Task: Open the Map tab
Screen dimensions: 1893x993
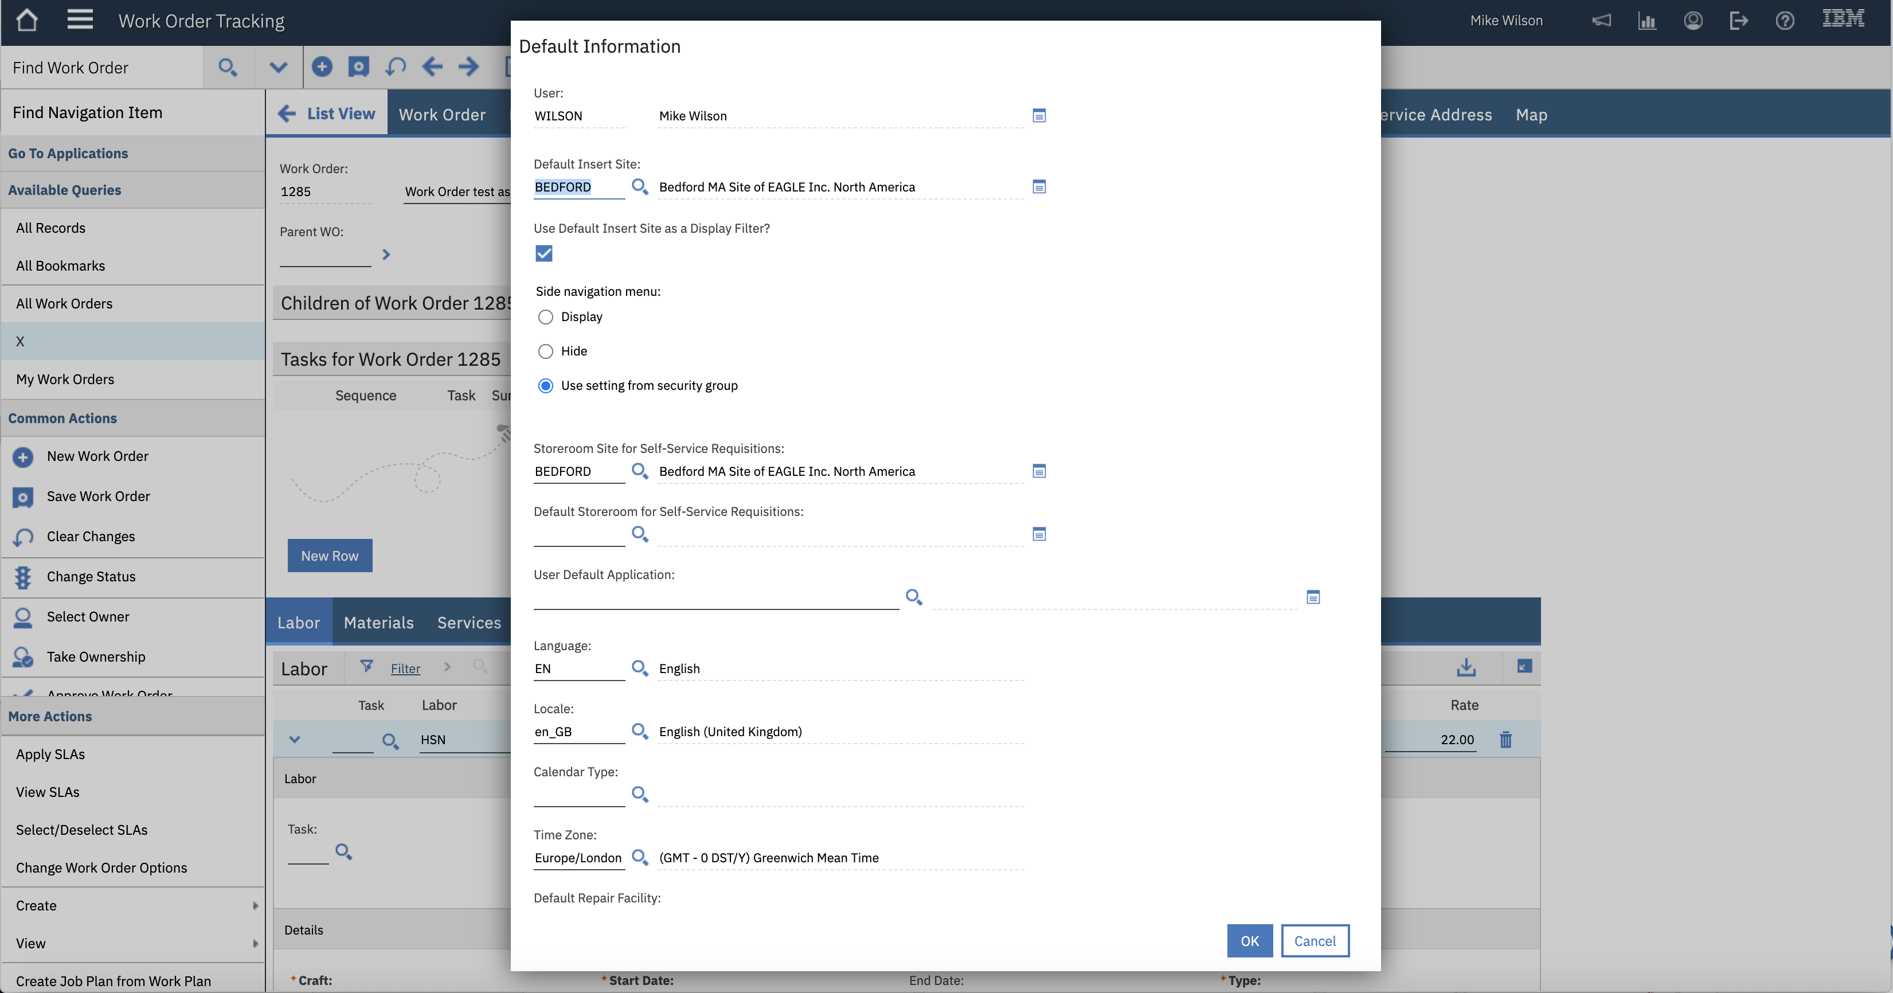Action: tap(1531, 115)
